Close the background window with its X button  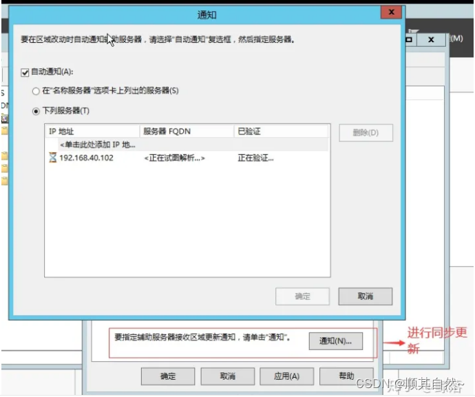pyautogui.click(x=431, y=40)
